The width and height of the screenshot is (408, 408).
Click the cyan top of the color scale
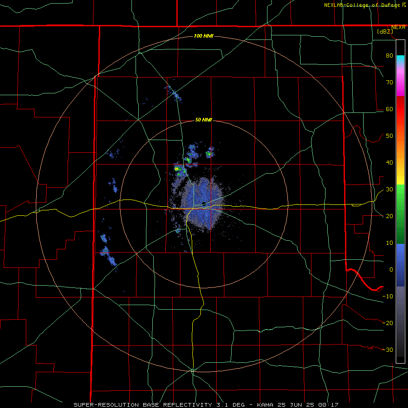click(400, 59)
